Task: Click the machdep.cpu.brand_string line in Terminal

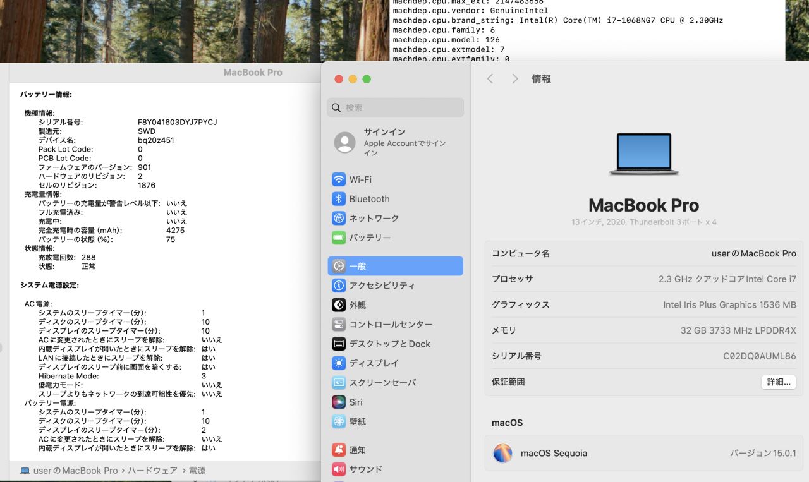Action: point(558,21)
